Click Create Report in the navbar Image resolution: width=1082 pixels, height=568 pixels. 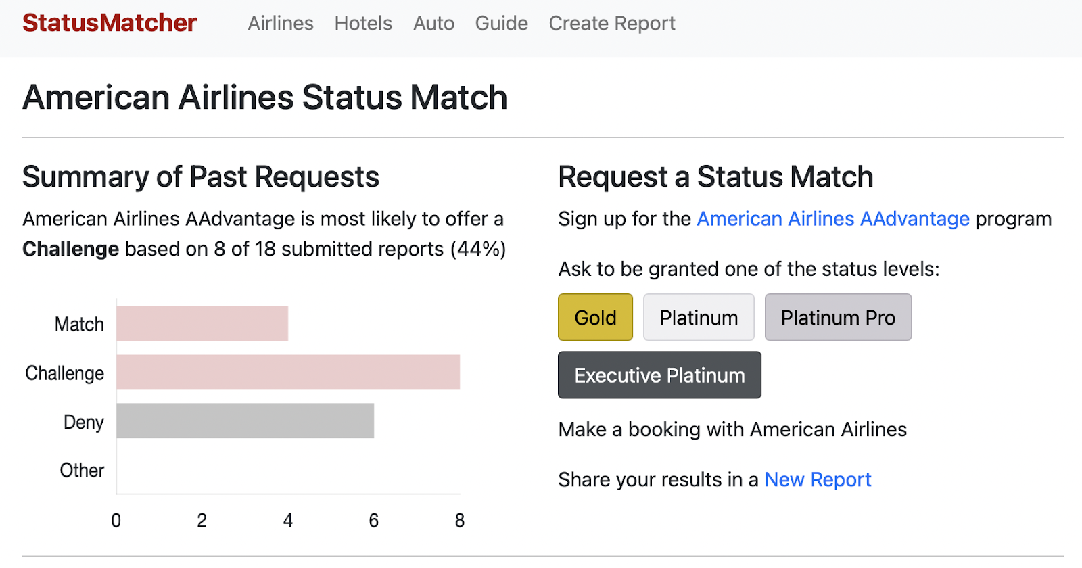coord(612,24)
